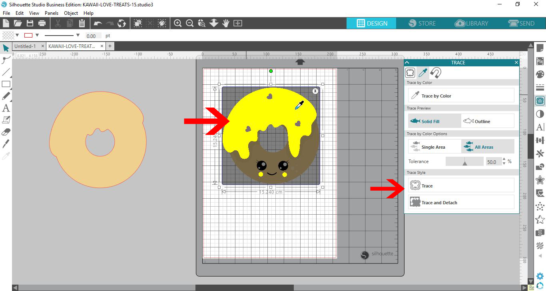Image resolution: width=546 pixels, height=291 pixels.
Task: Open the Object menu
Action: point(71,13)
